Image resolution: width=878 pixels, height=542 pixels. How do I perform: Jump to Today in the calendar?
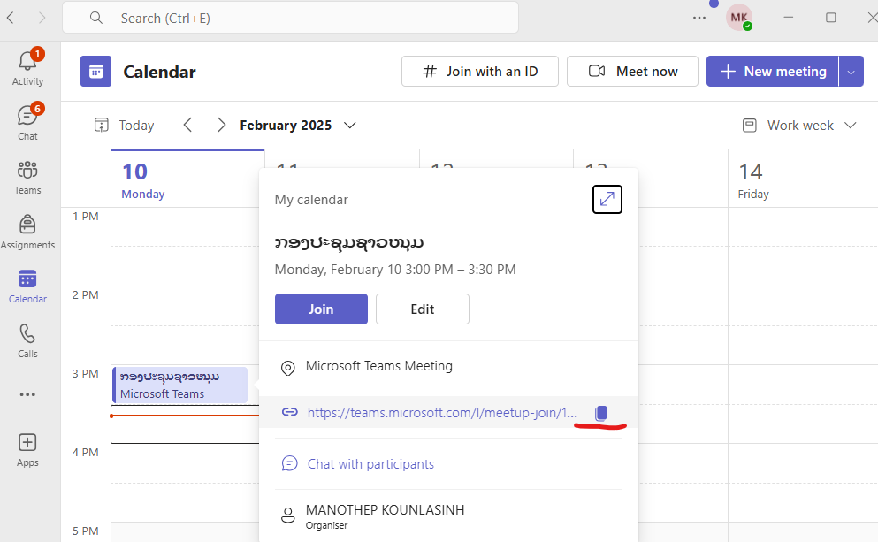click(x=125, y=126)
